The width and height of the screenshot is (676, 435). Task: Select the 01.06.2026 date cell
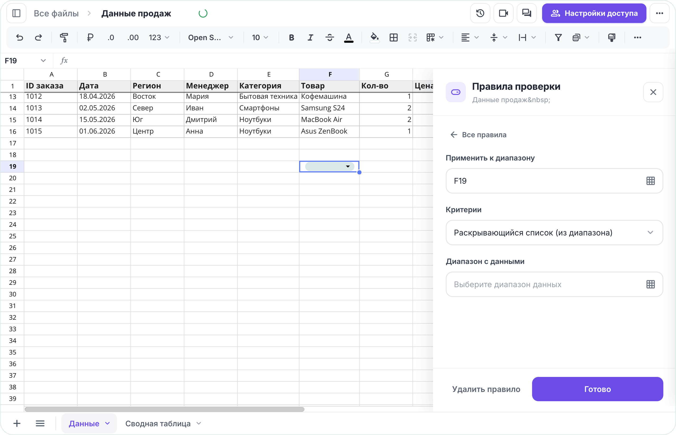coord(104,131)
